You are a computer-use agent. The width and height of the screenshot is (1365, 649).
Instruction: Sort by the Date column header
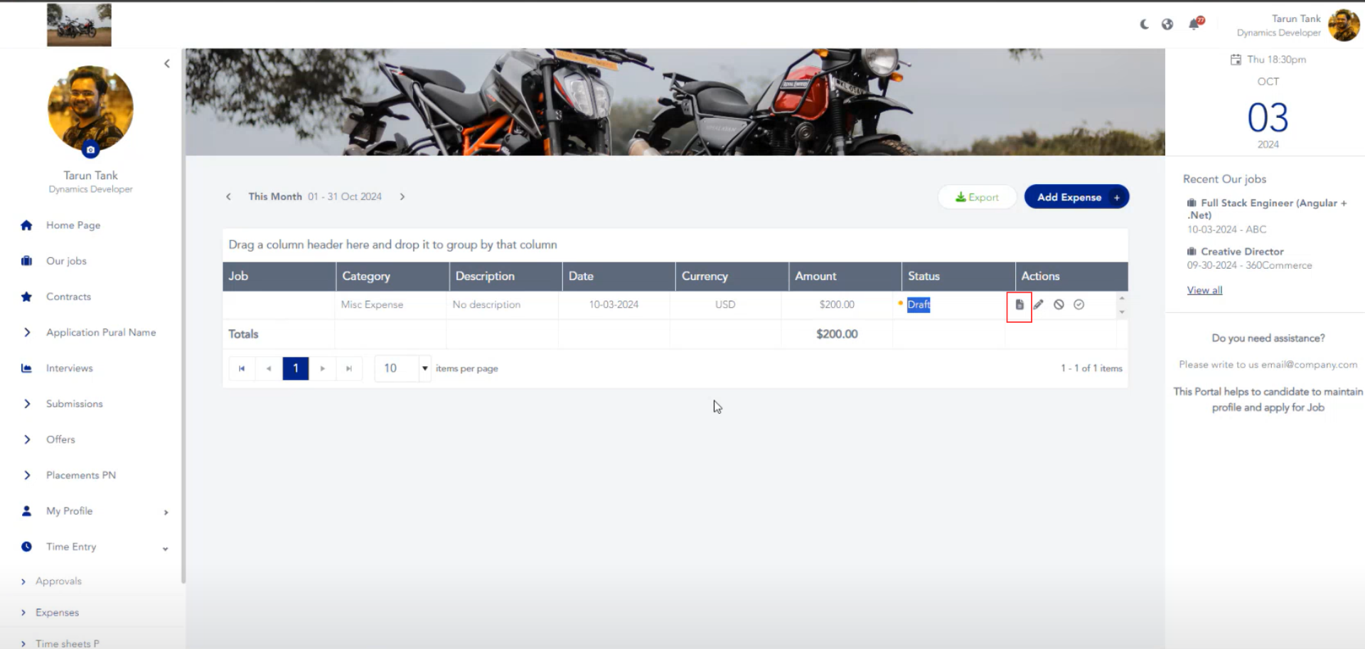619,276
